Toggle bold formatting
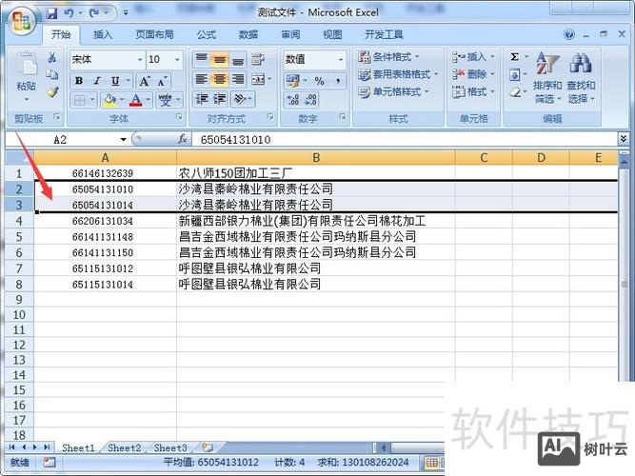635x476 pixels. 79,81
